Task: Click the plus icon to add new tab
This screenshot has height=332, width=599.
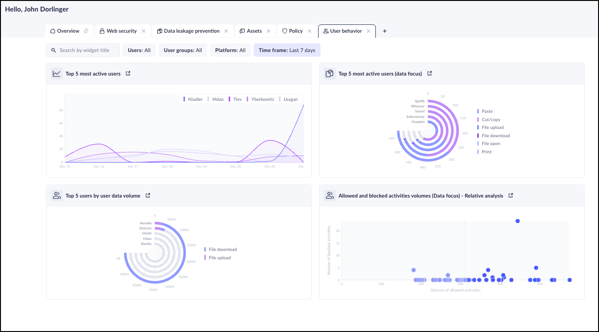Action: coord(385,31)
